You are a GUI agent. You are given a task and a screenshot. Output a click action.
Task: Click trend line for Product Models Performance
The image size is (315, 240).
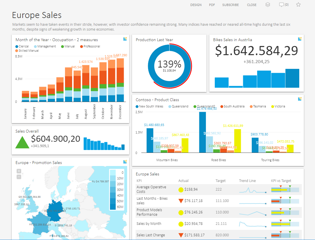[x=253, y=213]
